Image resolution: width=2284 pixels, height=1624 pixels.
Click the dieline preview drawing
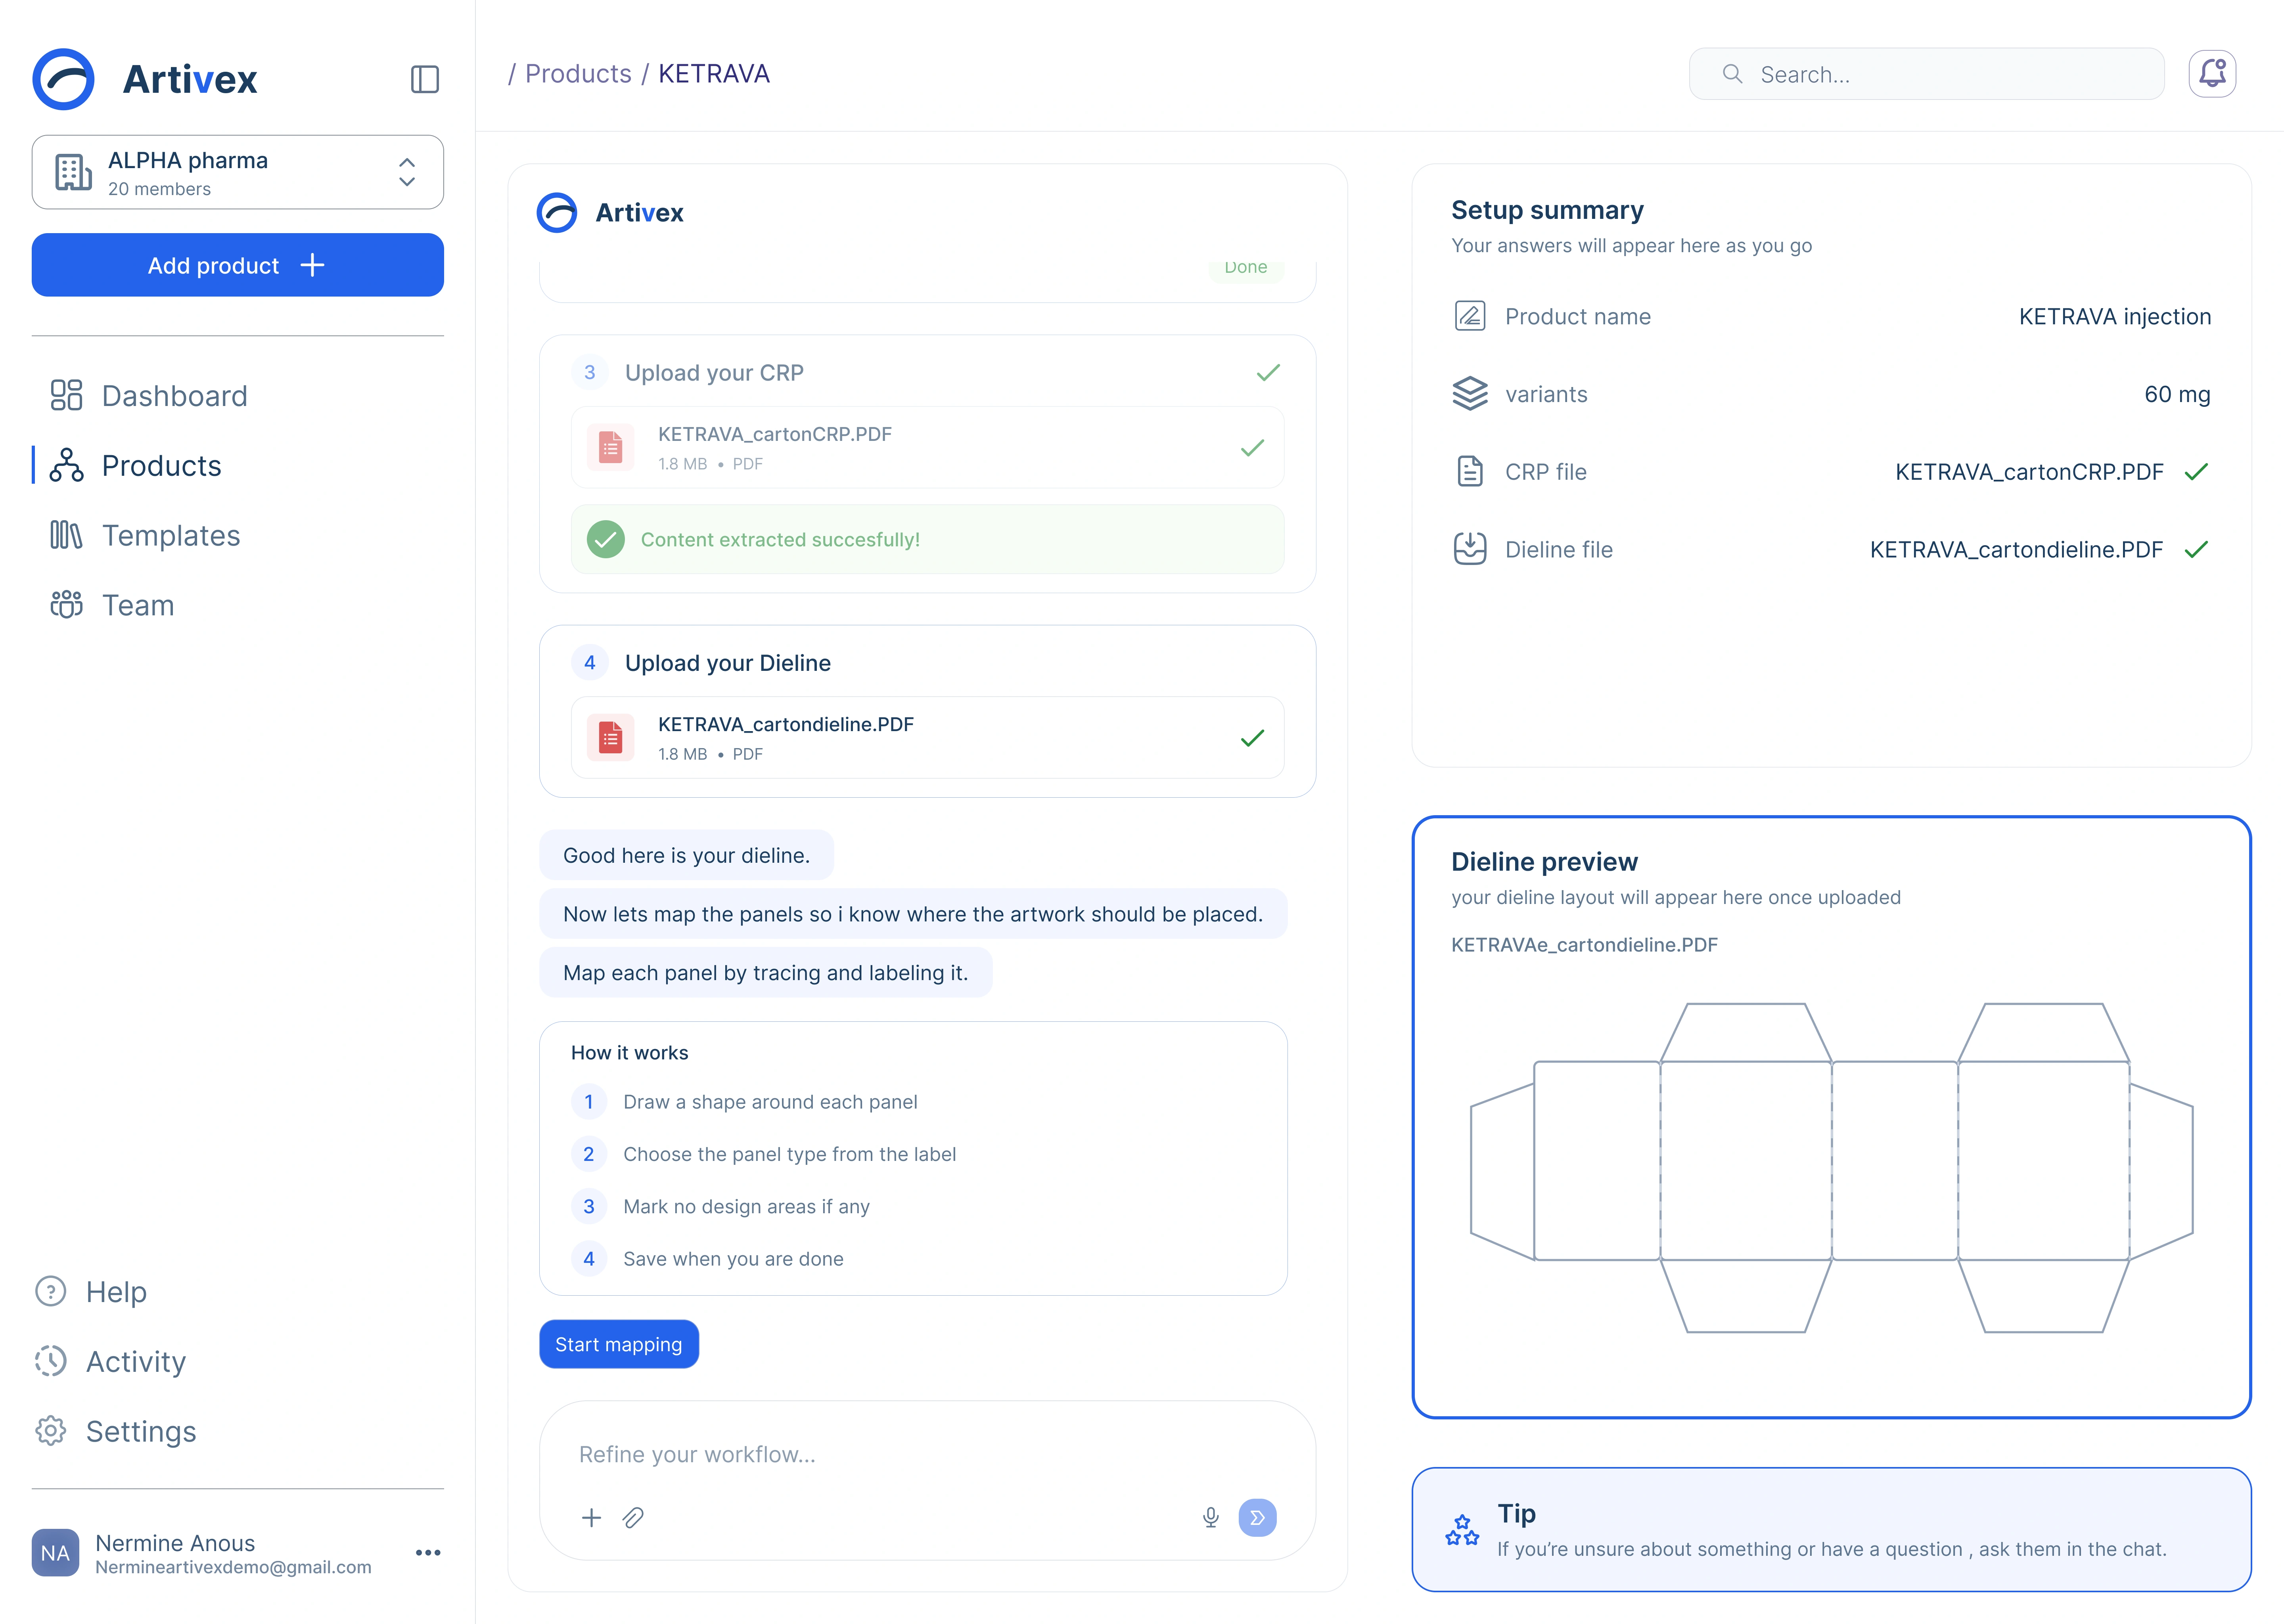1831,1167
